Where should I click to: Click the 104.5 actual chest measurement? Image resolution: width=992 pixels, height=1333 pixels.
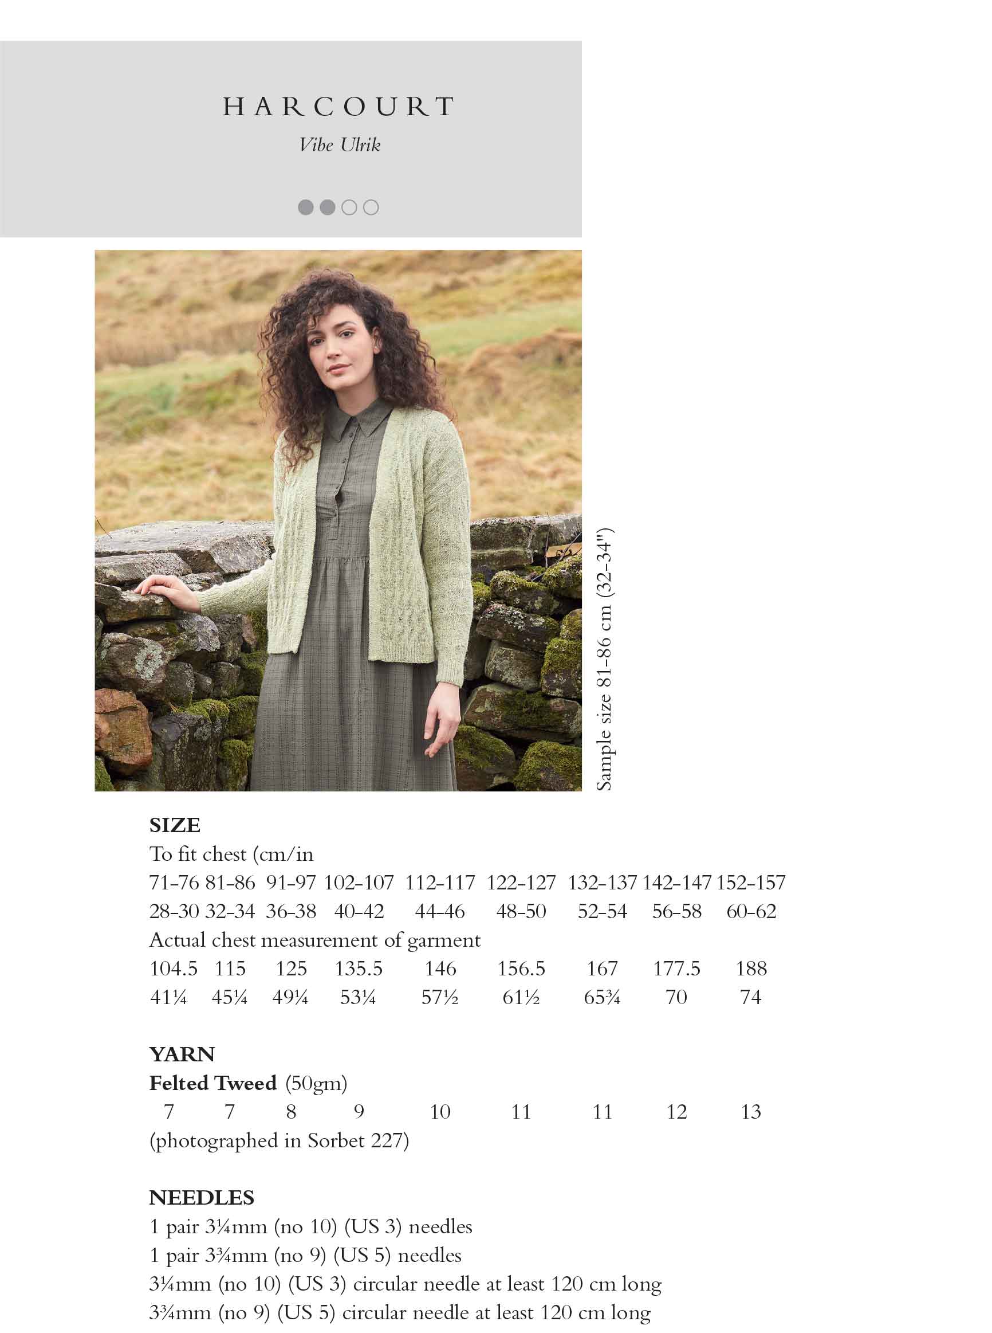coord(174,969)
